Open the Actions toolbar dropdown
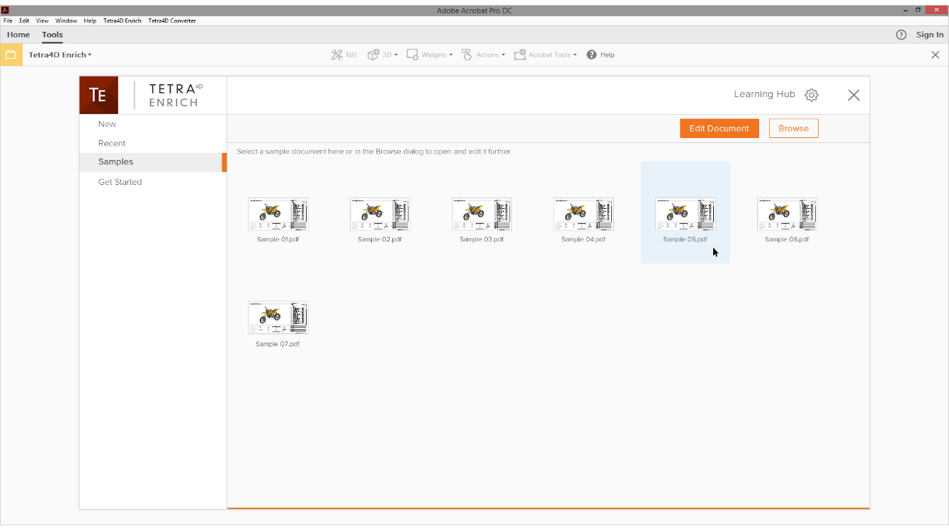Screen dimensions: 949x531 coord(484,55)
